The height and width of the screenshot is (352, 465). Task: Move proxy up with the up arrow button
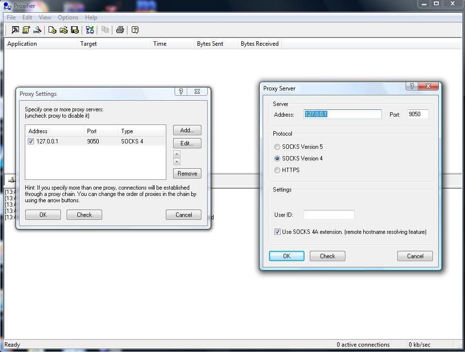(x=177, y=154)
